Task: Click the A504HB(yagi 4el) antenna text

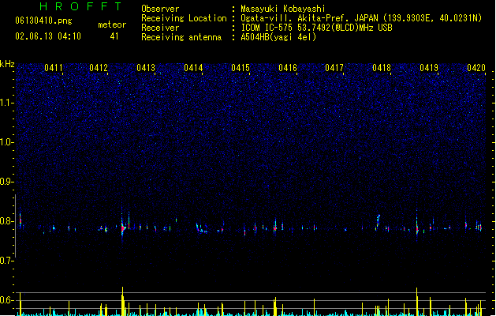Action: pyautogui.click(x=278, y=37)
